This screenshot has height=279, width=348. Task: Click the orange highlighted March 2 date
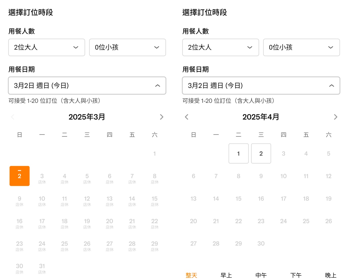point(20,176)
